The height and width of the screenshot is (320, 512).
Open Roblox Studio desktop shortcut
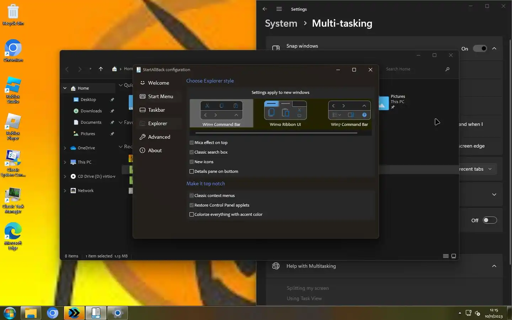13,90
